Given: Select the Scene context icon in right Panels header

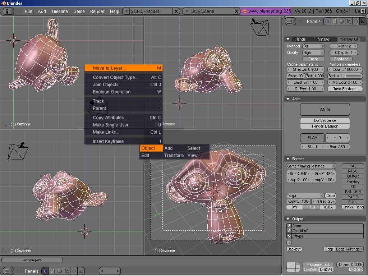Looking at the screenshot, I should tap(363, 21).
